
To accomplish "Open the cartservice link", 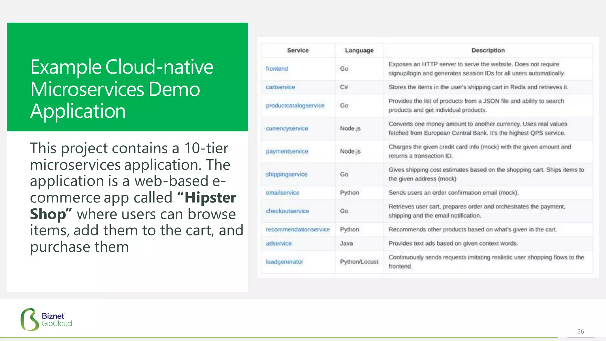I will (280, 87).
